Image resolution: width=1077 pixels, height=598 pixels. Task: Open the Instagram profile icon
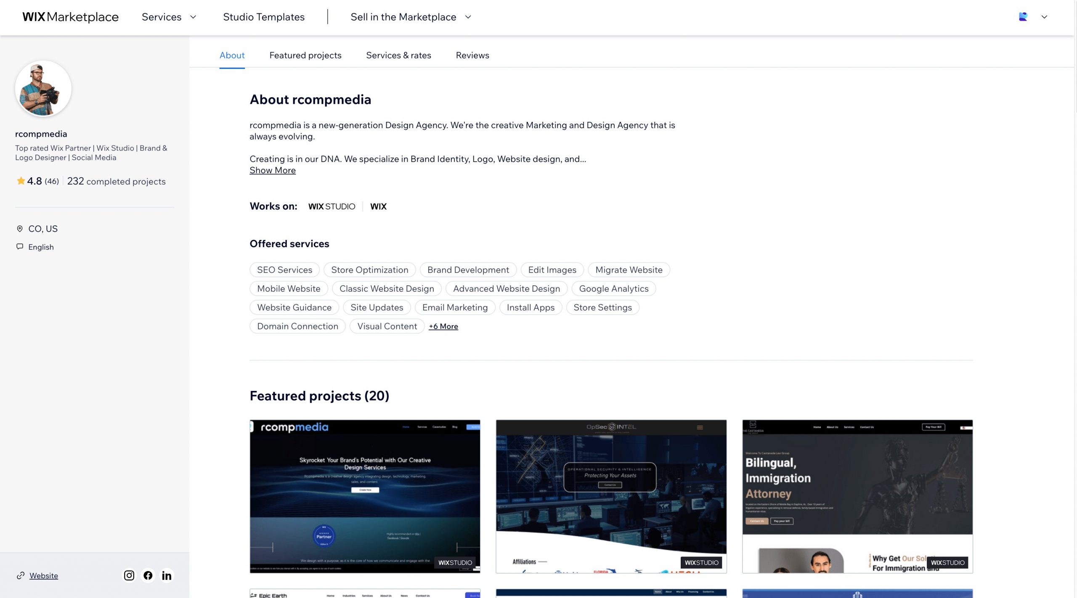pos(129,575)
